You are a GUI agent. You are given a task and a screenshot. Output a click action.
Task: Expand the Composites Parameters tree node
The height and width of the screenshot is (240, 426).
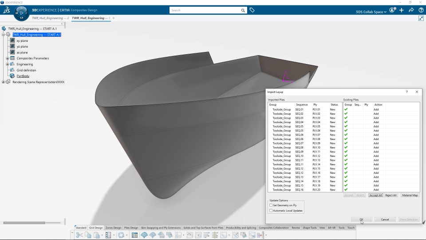tap(8, 58)
